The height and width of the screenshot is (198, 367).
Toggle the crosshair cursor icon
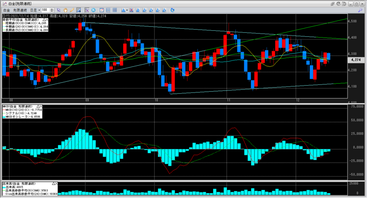click(87, 10)
